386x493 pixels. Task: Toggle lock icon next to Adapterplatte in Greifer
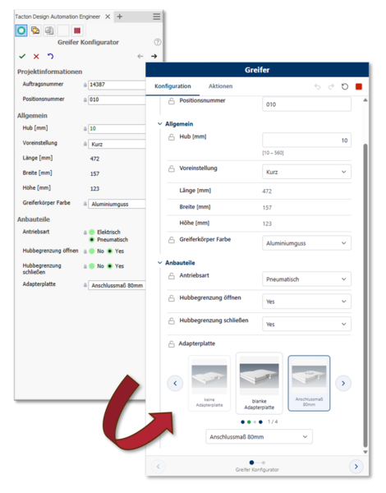click(172, 344)
